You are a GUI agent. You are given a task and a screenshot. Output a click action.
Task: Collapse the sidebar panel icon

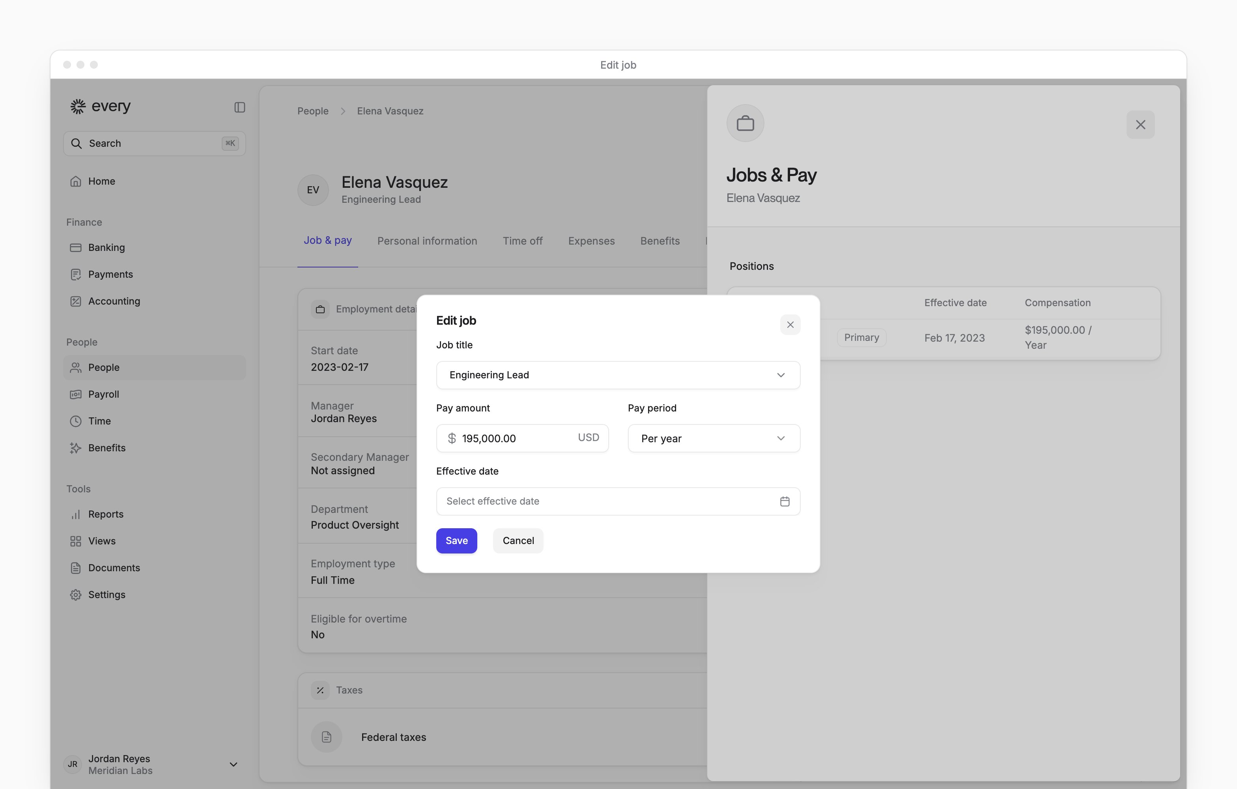[x=239, y=107]
